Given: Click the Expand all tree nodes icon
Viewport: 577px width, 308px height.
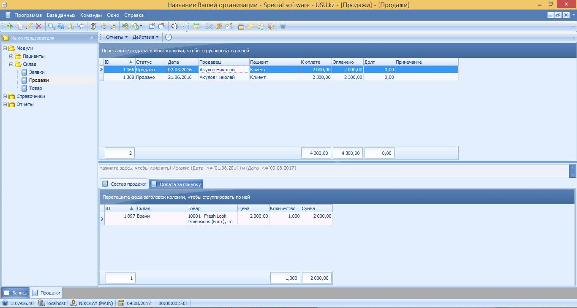Looking at the screenshot, I should point(103,26).
